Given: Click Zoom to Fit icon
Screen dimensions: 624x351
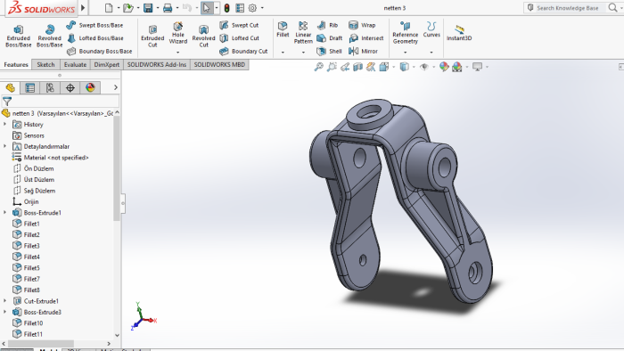Looking at the screenshot, I should pos(319,67).
